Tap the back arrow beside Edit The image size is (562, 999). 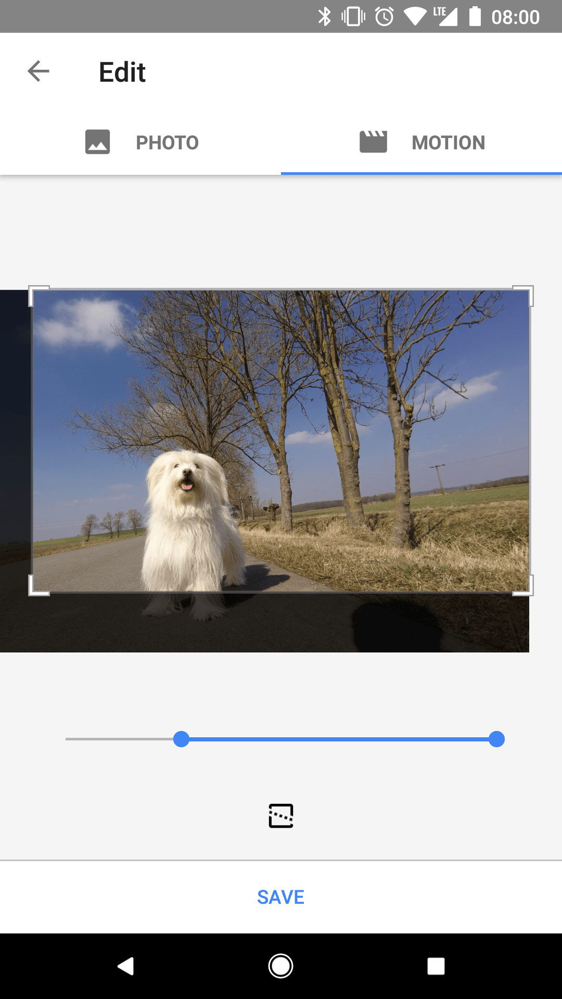39,71
